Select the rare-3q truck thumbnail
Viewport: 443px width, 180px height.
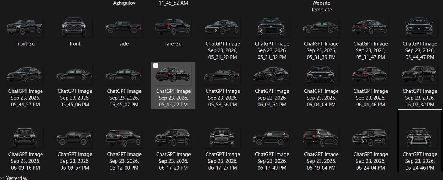coord(173,27)
